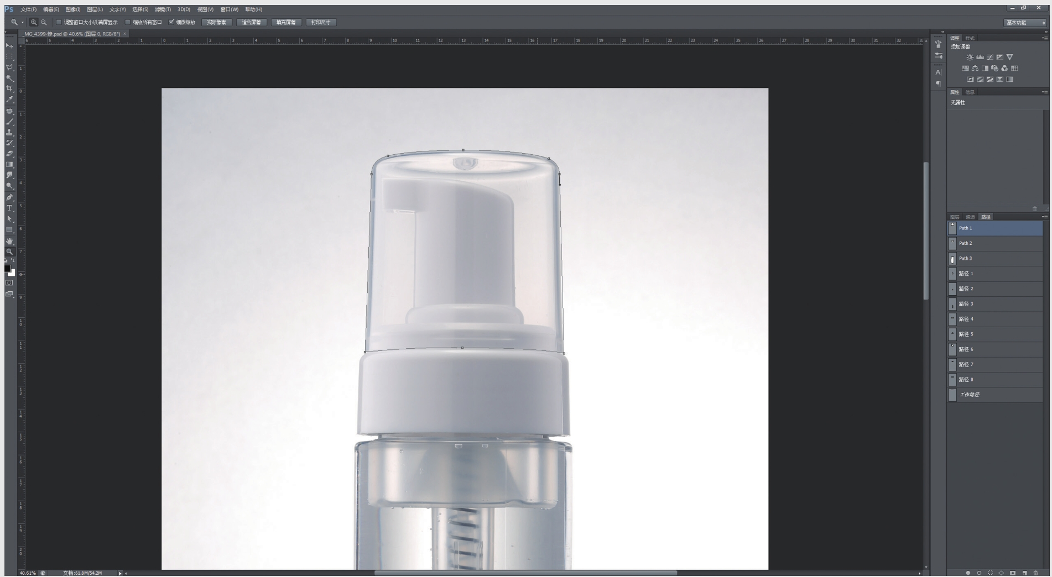
Task: Open the Character panel icon
Action: click(x=939, y=72)
